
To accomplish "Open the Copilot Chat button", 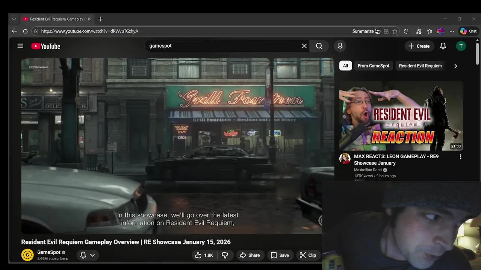I will (x=468, y=31).
